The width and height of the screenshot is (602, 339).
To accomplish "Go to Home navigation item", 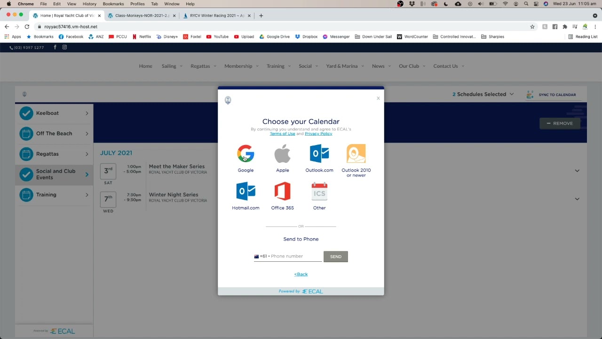I will (x=145, y=66).
